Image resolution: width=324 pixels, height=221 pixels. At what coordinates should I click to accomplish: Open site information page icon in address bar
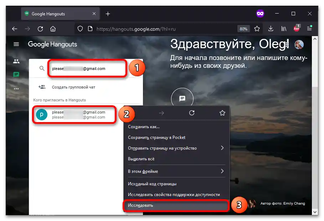(90, 29)
